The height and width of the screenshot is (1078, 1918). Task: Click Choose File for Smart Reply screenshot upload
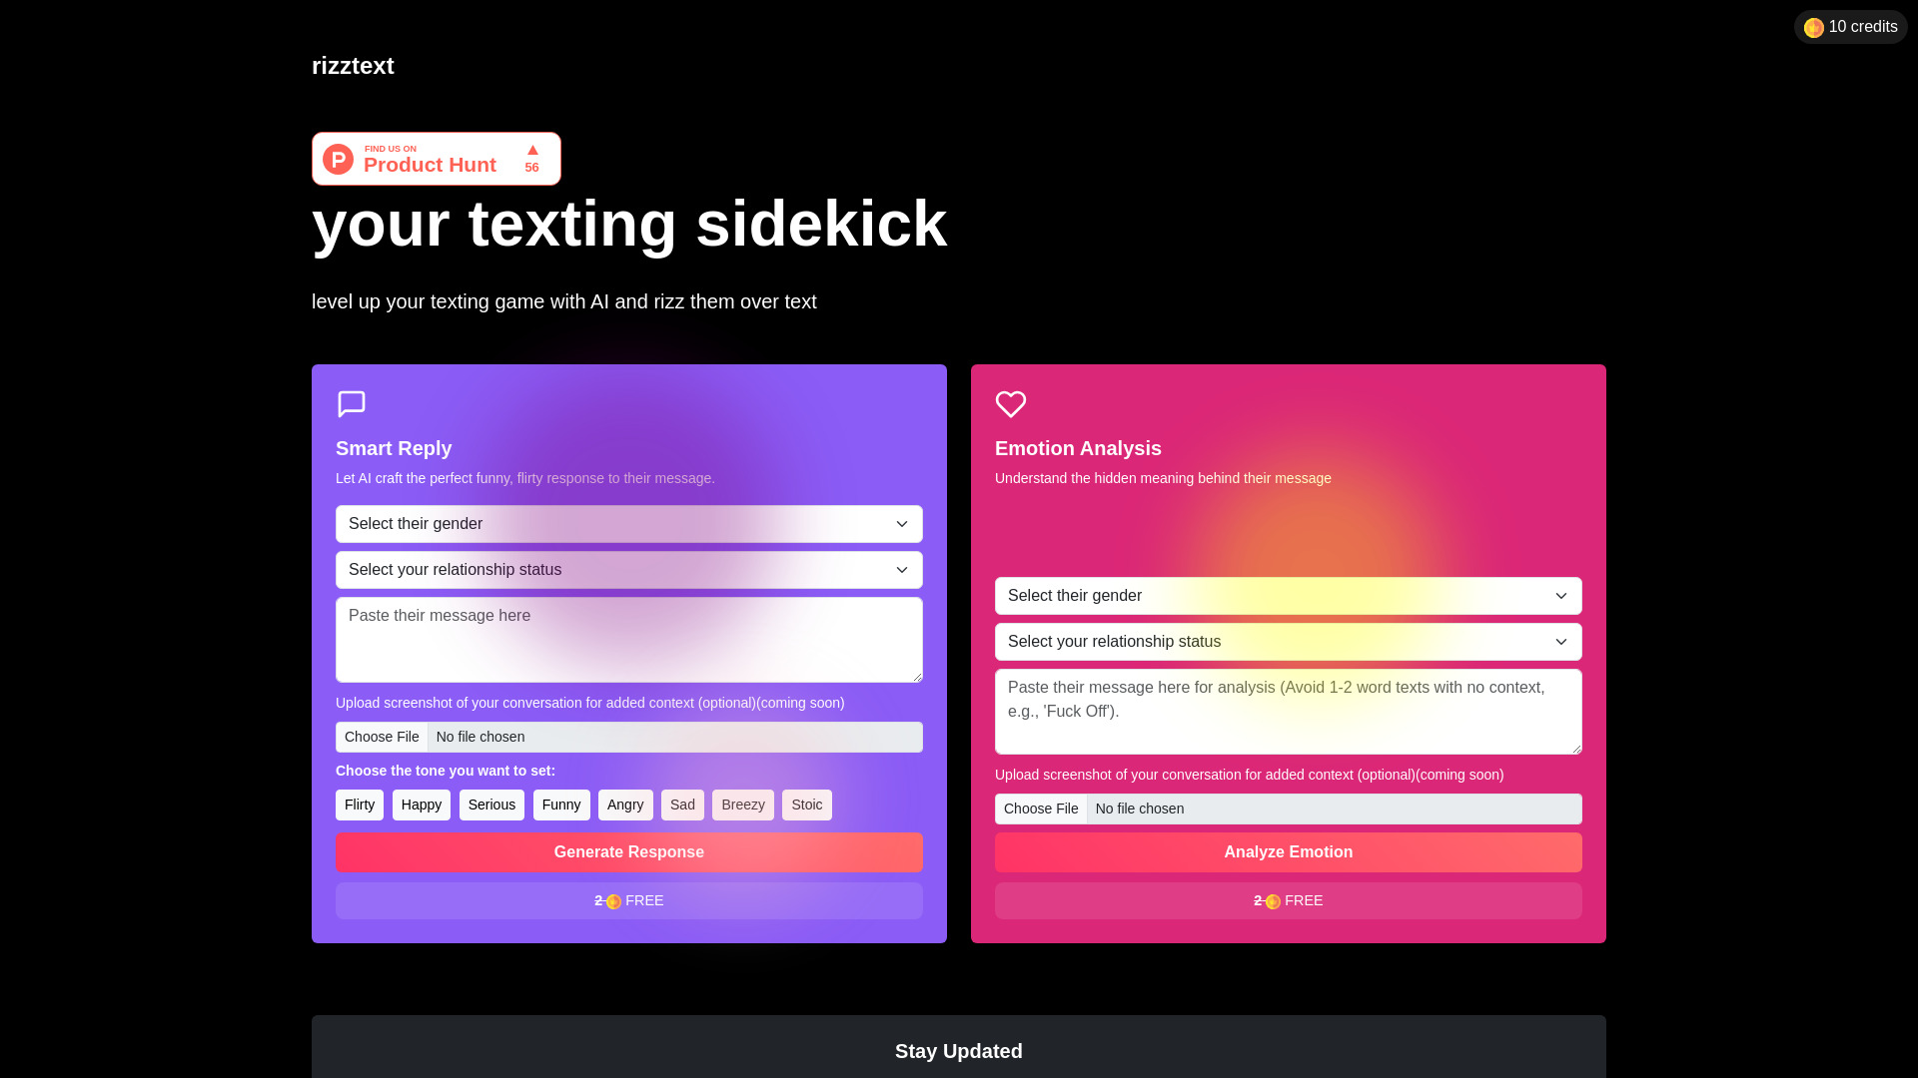[381, 736]
